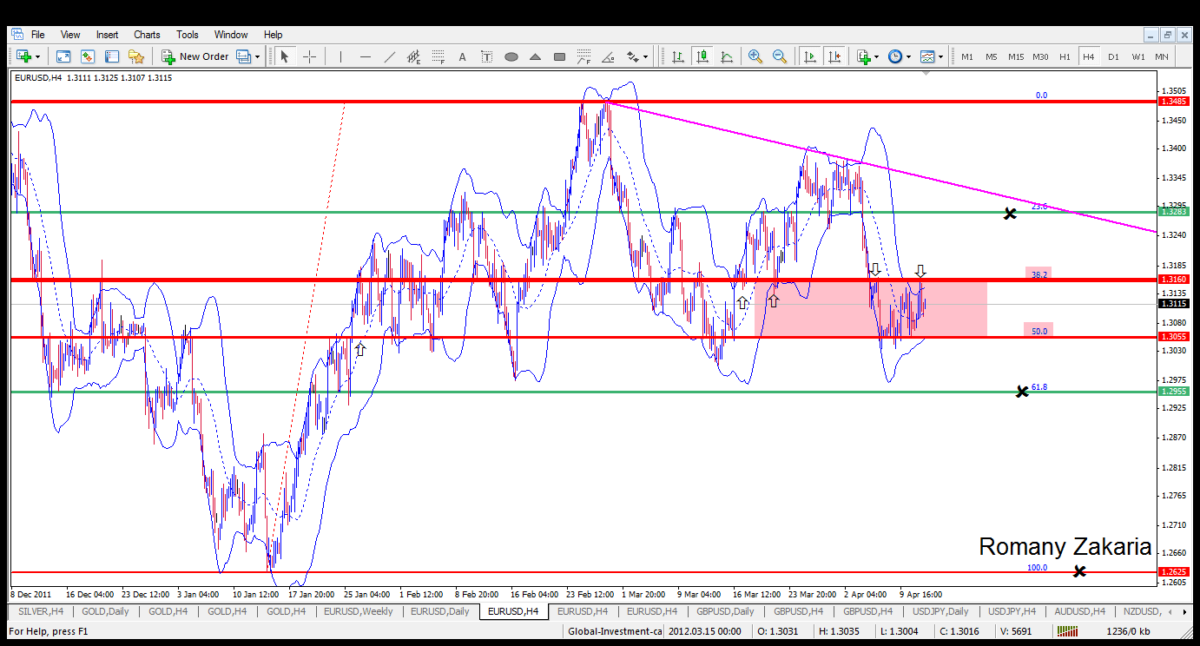This screenshot has height=646, width=1200.
Task: Switch to the SILVER,H4 chart tab
Action: coord(41,611)
